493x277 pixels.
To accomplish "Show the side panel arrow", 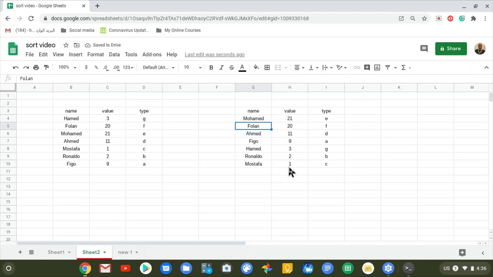I will coord(483,253).
